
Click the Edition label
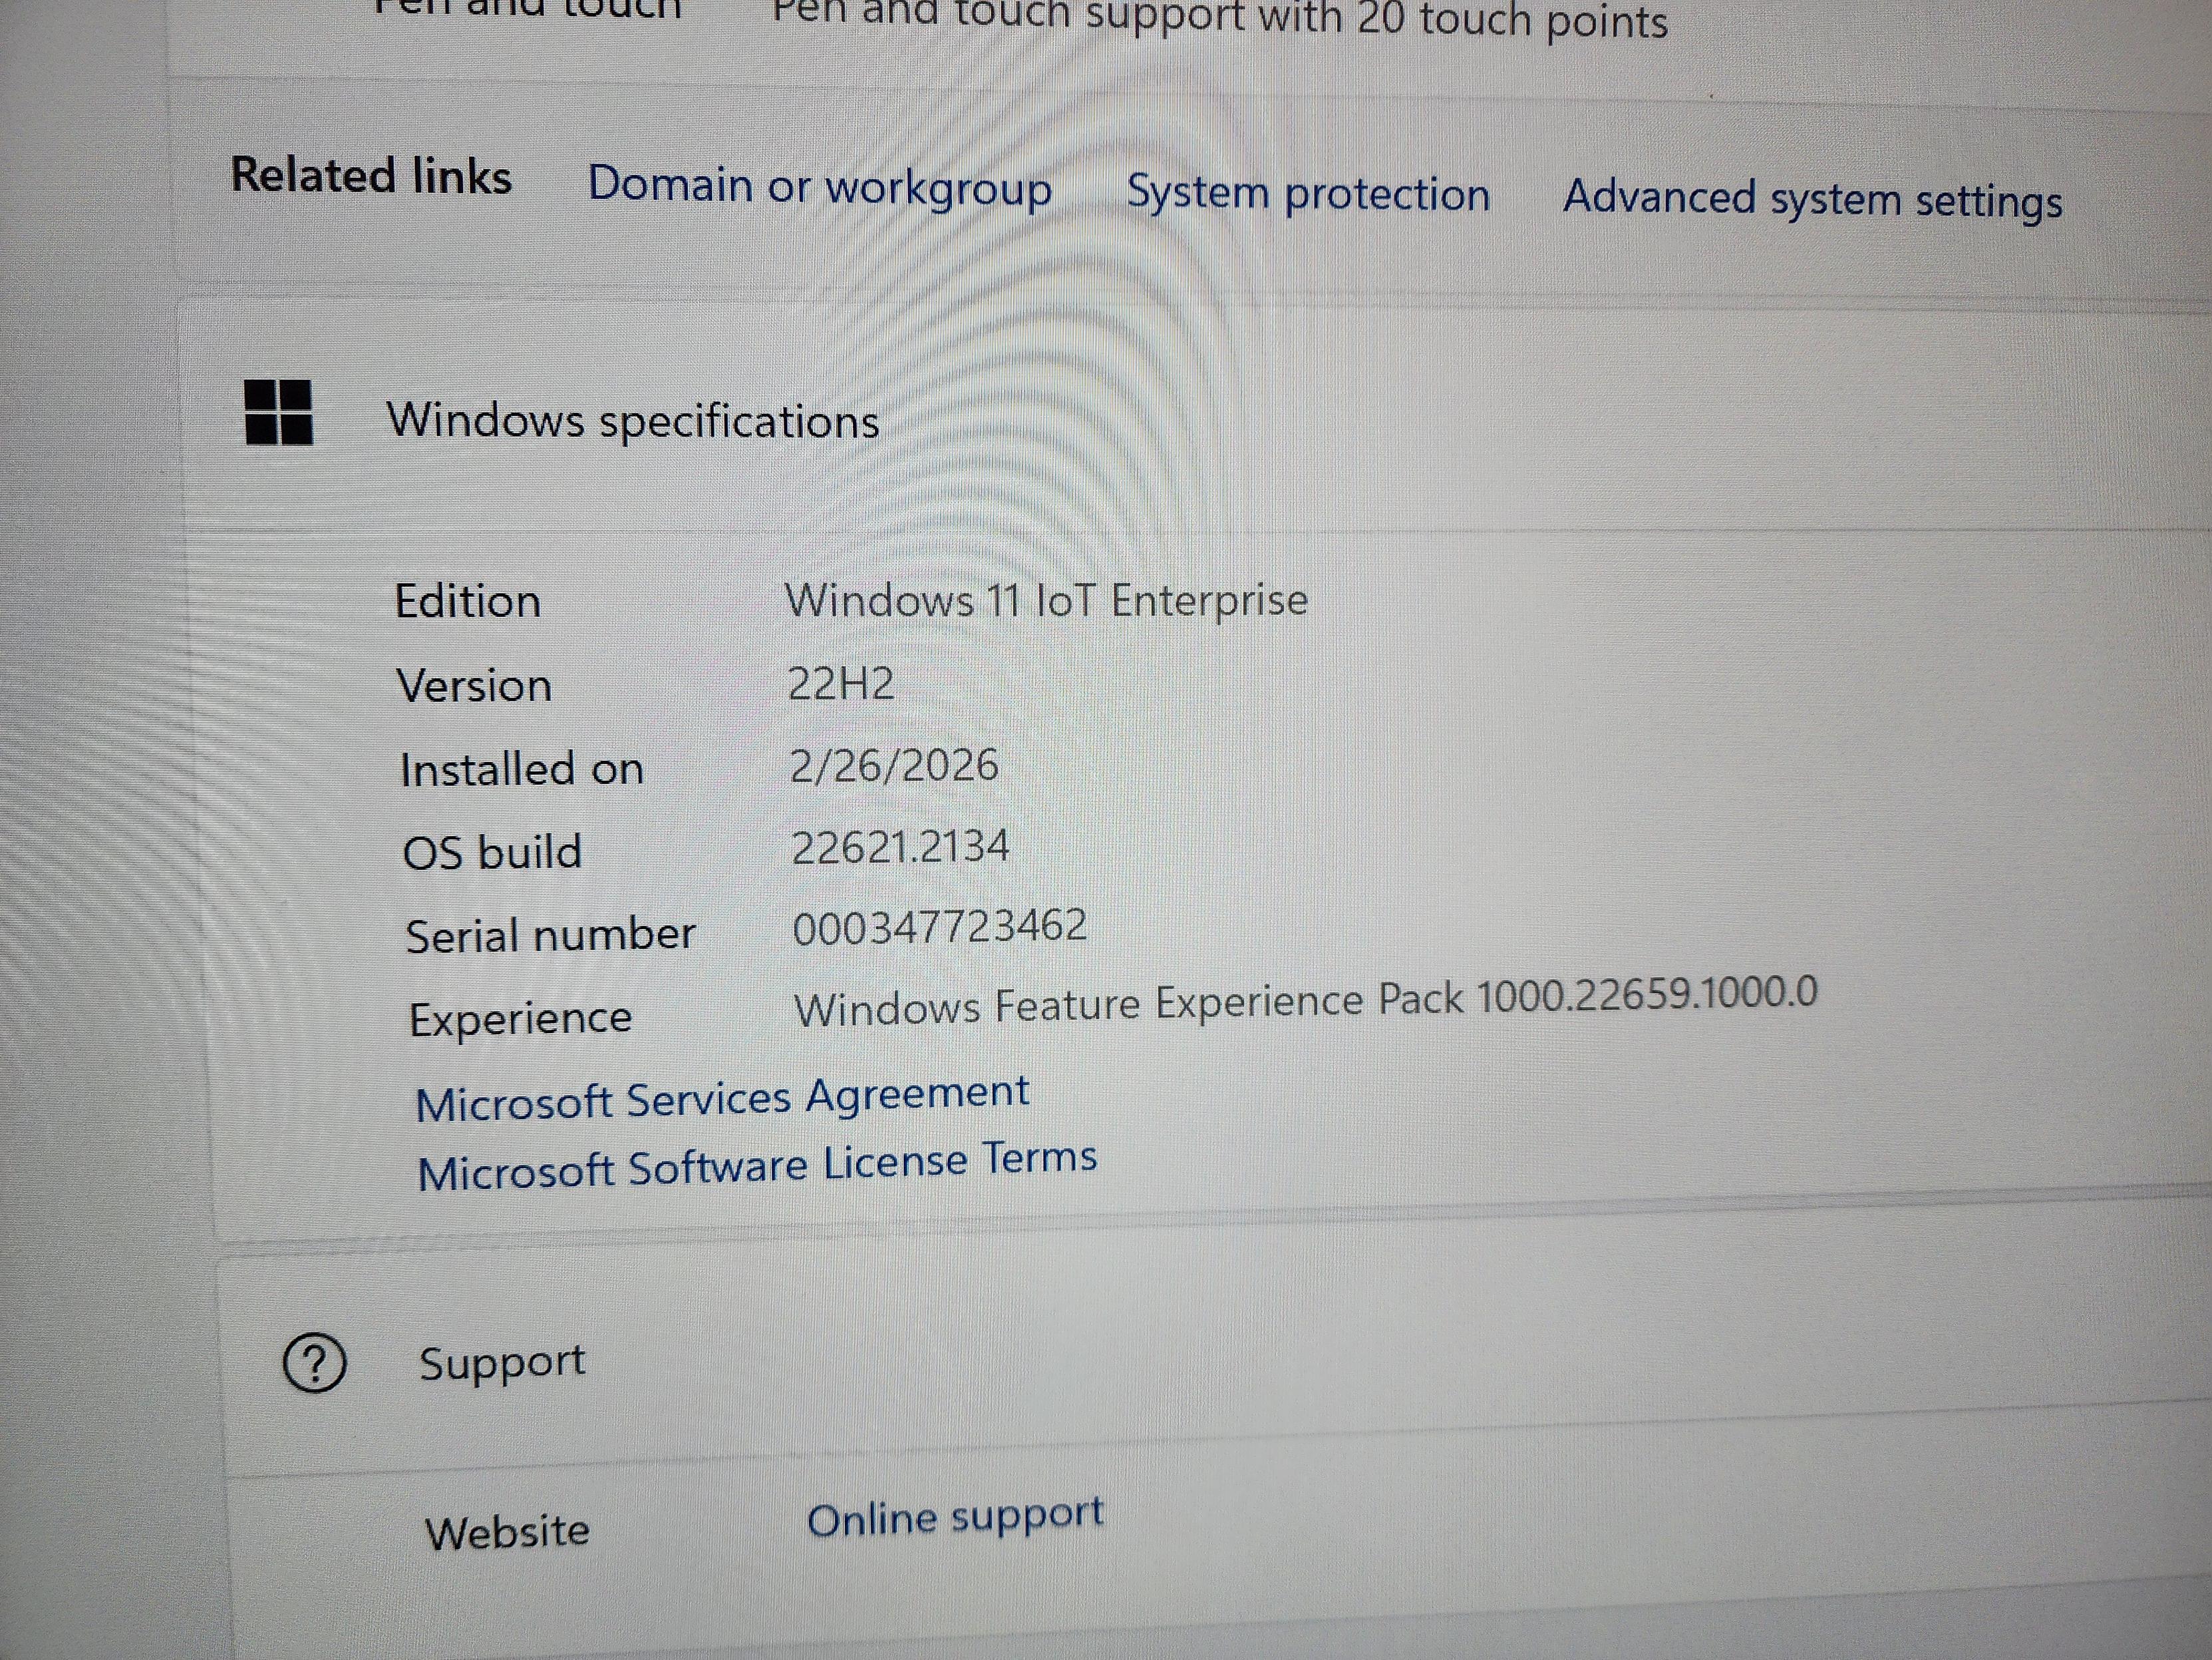pos(467,601)
